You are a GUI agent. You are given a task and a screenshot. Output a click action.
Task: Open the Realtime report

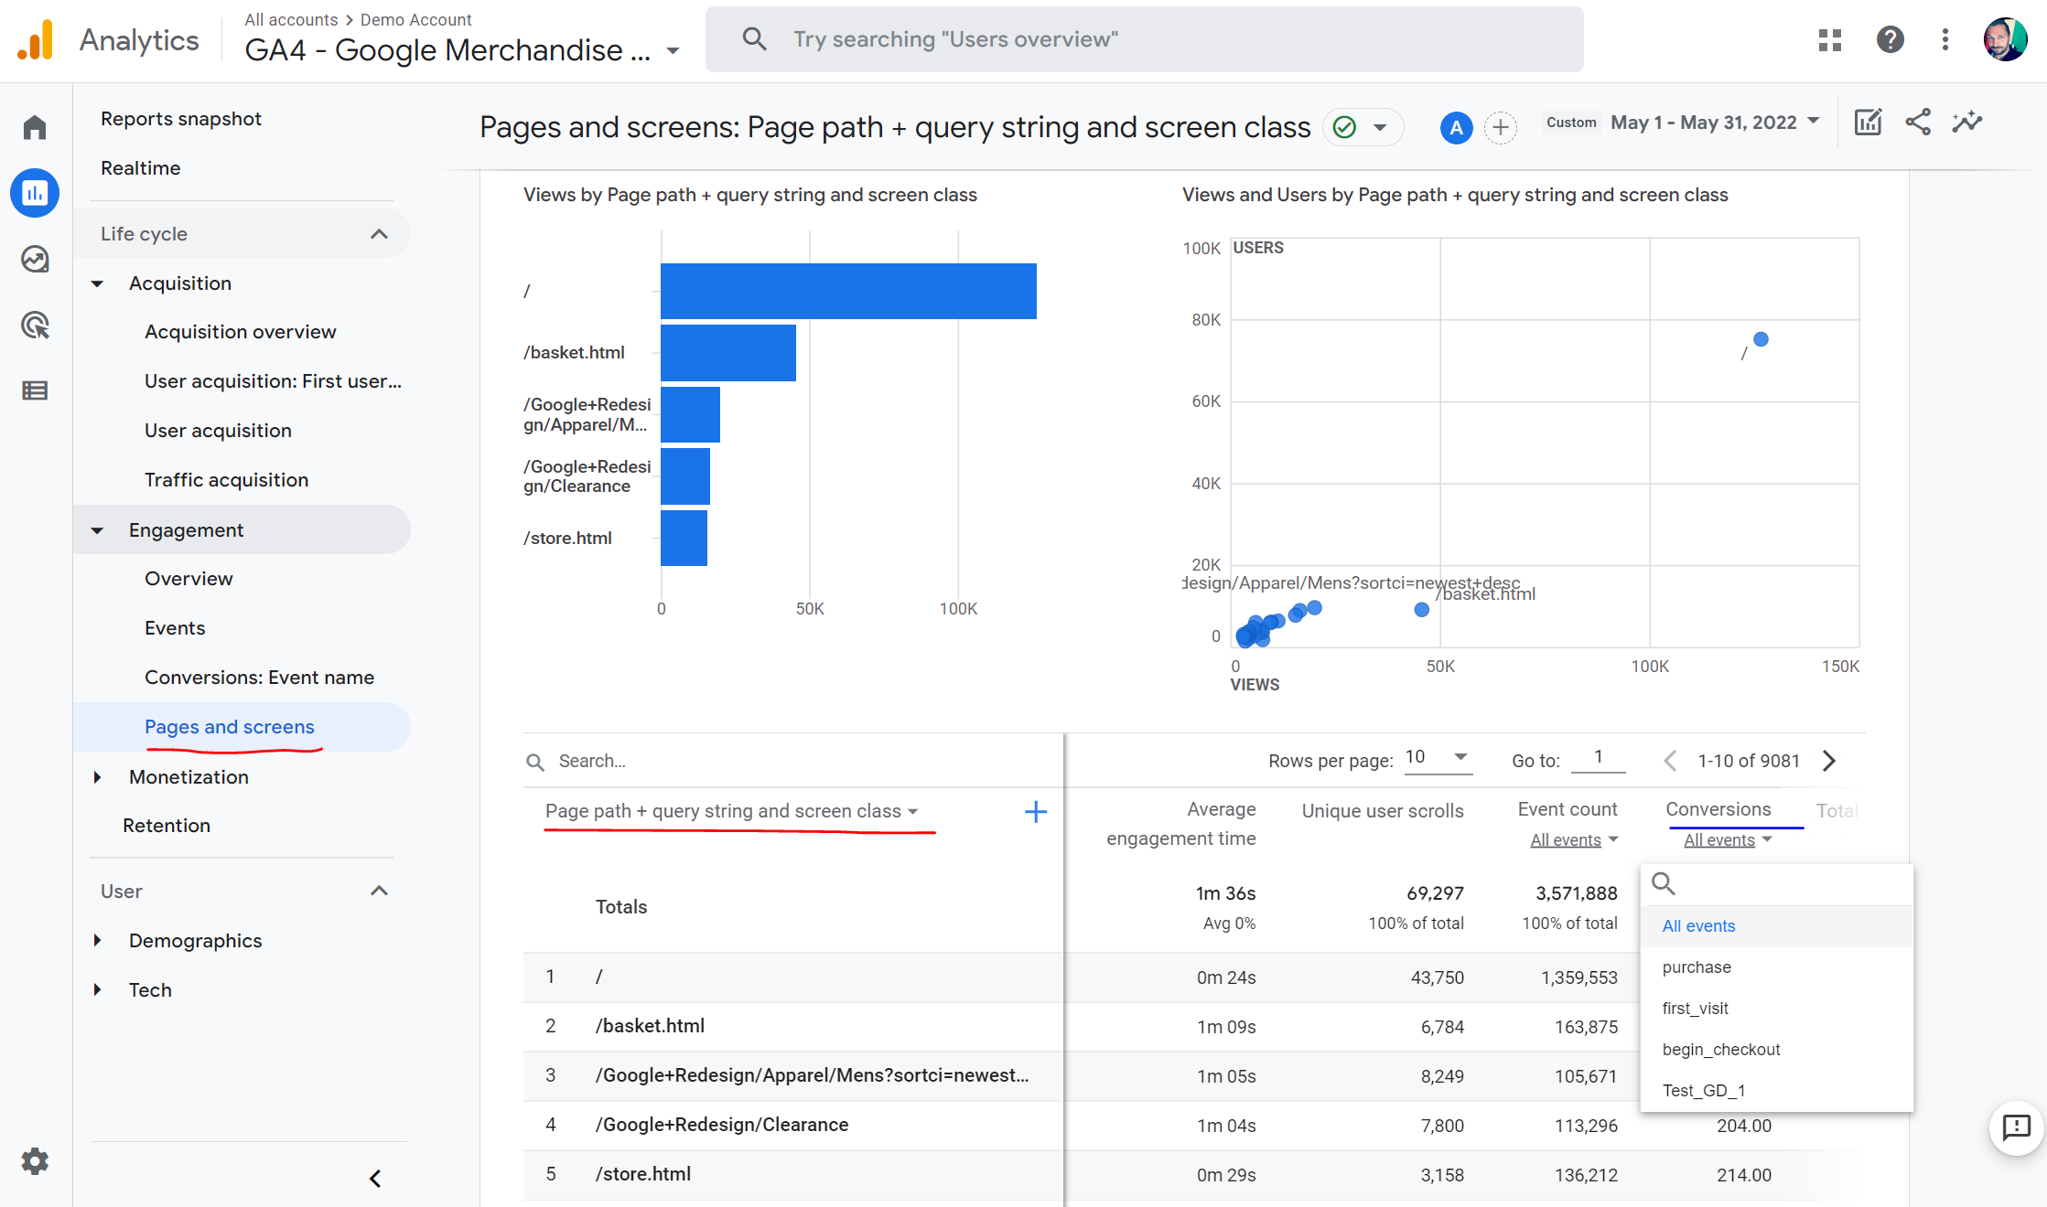point(141,168)
